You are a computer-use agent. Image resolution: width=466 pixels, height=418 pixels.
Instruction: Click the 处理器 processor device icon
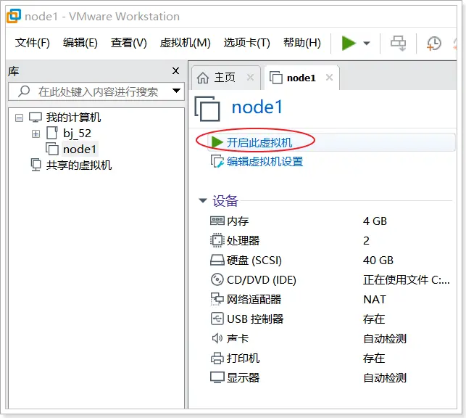(x=217, y=240)
